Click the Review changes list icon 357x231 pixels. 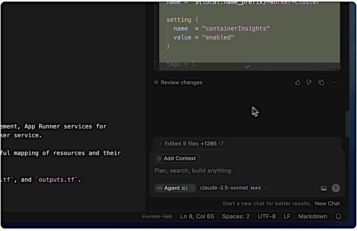pos(156,82)
